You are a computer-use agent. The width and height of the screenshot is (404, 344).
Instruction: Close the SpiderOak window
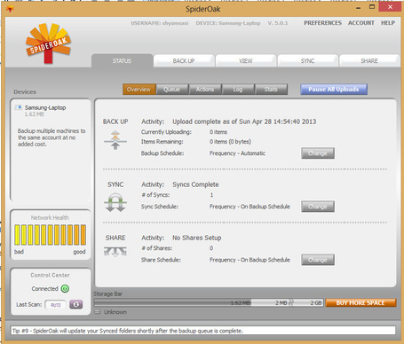pos(390,7)
